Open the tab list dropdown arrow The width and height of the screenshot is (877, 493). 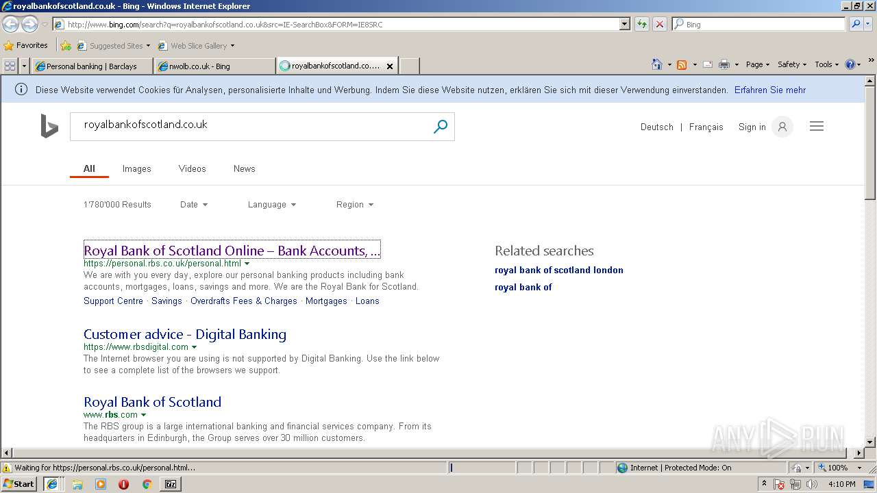point(25,66)
